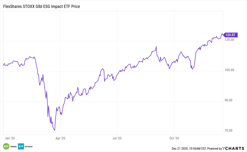The height and width of the screenshot is (152, 247).
Task: Click the ETF Database blue logo icon
Action: click(21, 146)
